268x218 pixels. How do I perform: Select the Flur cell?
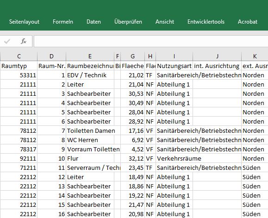tap(90, 158)
